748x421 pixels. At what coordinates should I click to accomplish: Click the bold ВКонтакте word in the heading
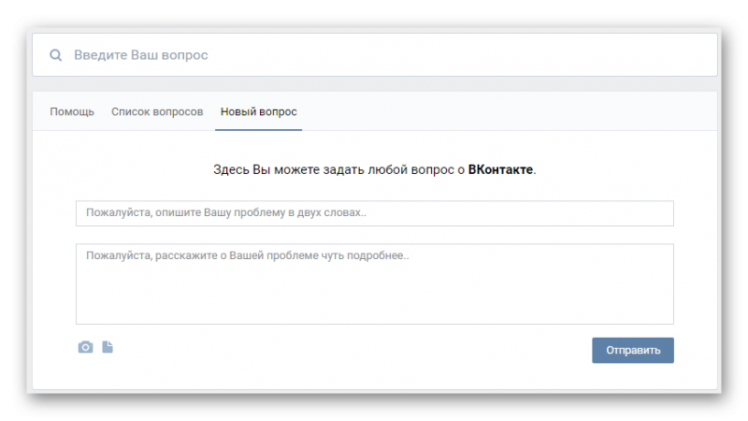500,169
